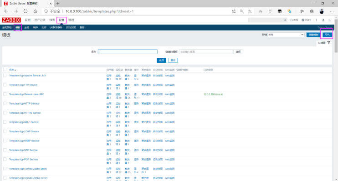Open browser Collections icon
The width and height of the screenshot is (338, 181).
312,11
